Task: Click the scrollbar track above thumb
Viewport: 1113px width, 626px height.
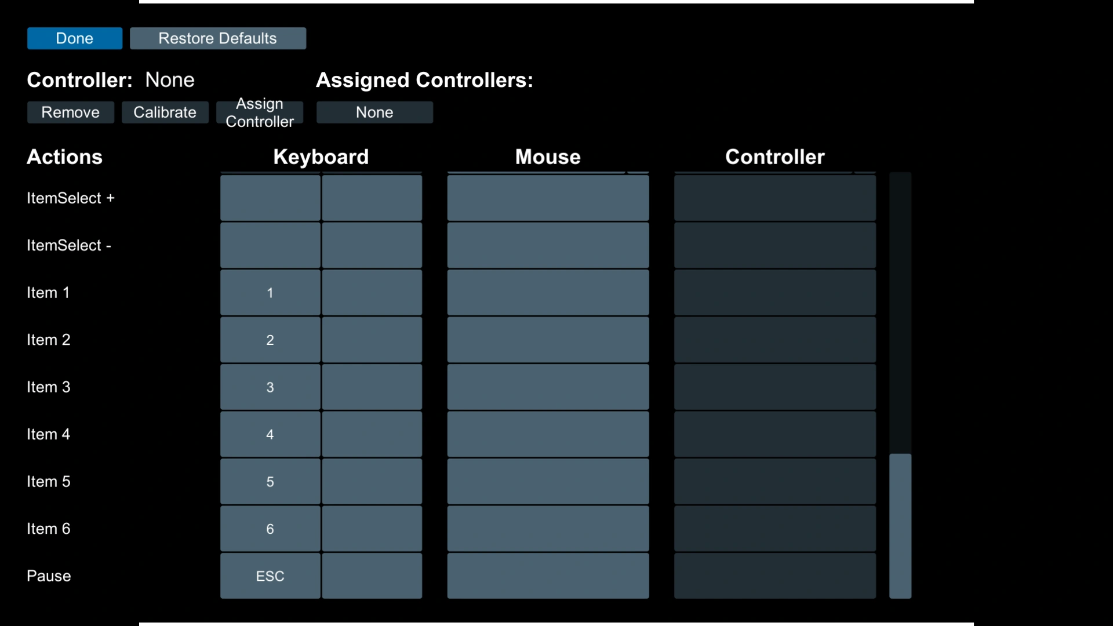Action: 900,313
